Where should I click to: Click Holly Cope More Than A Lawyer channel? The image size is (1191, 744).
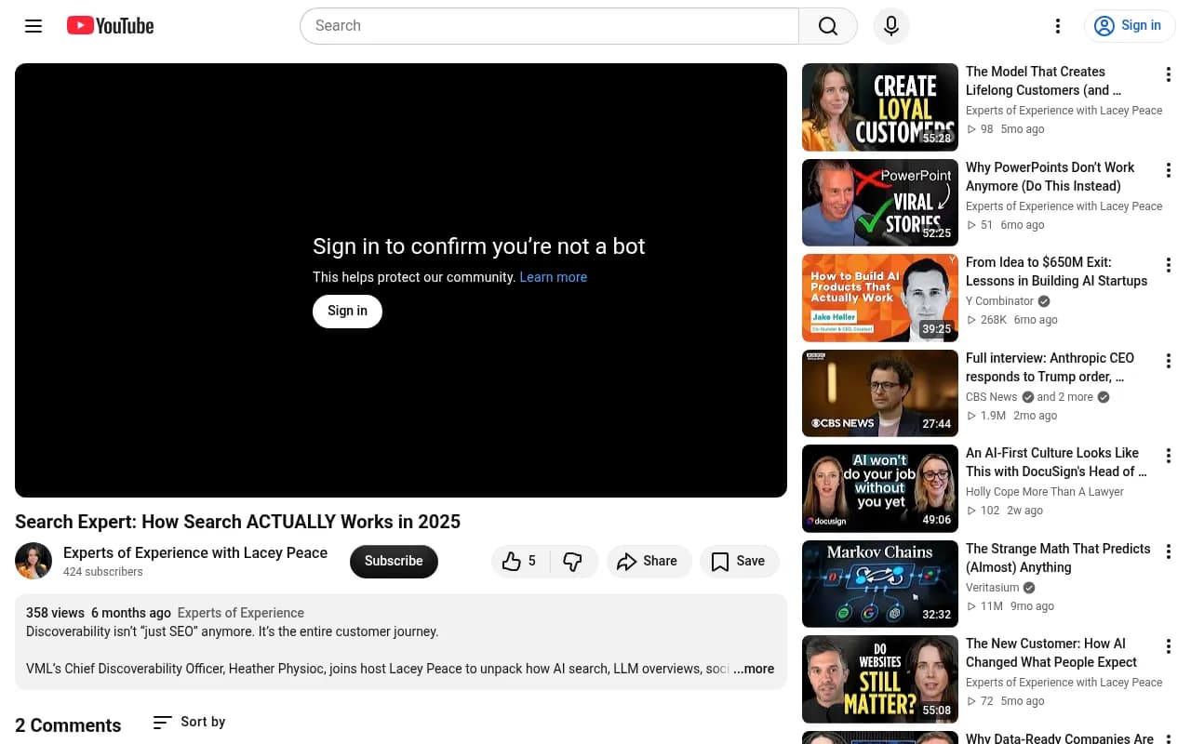pos(1045,492)
